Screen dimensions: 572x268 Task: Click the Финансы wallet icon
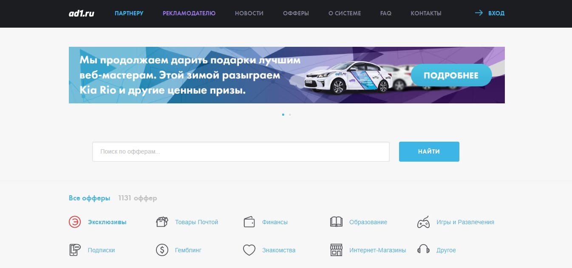pos(249,222)
